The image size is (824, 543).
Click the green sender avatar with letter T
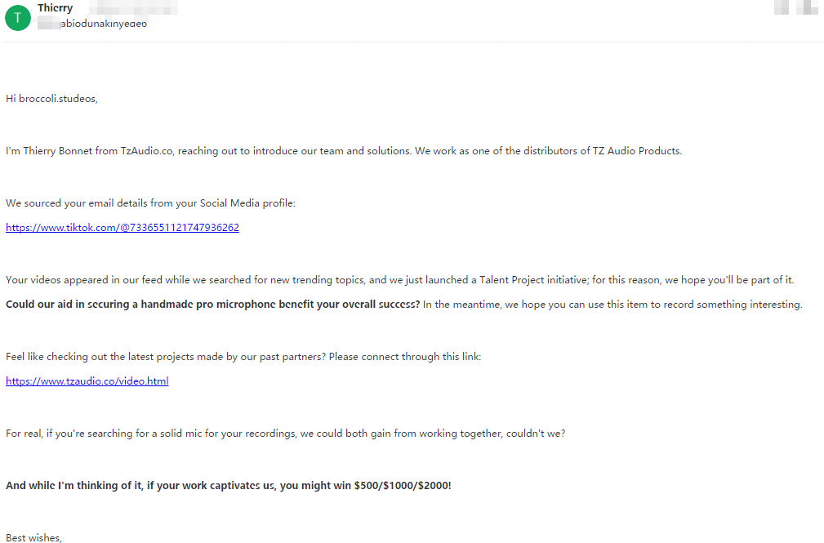point(18,17)
